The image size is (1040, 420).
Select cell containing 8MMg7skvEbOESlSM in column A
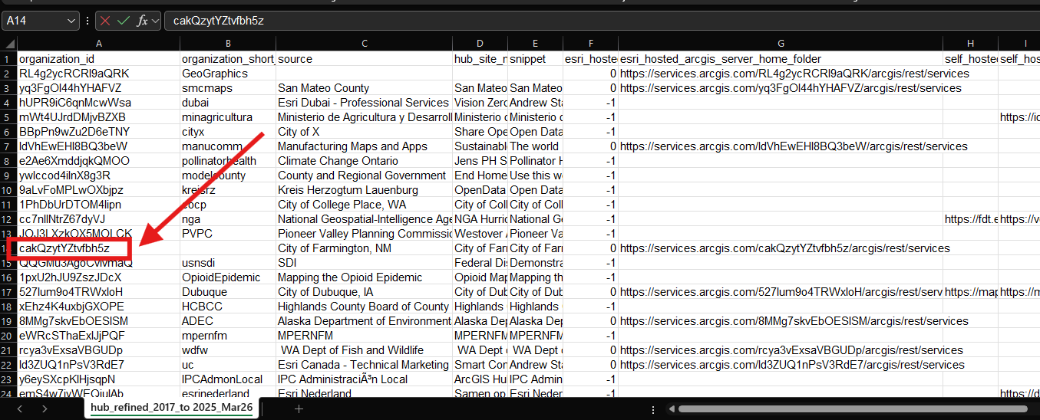pyautogui.click(x=98, y=321)
